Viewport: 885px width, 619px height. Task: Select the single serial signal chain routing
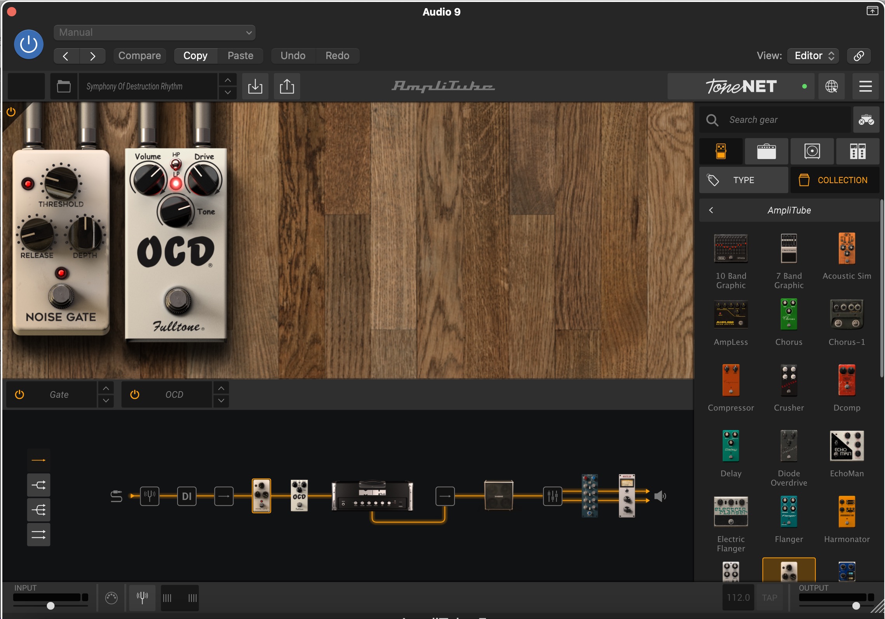pos(38,460)
